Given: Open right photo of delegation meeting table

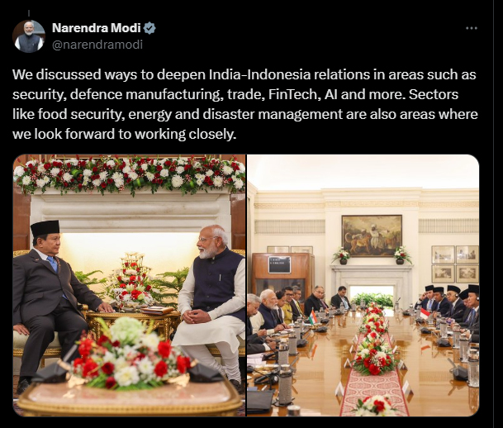Looking at the screenshot, I should pyautogui.click(x=363, y=286).
